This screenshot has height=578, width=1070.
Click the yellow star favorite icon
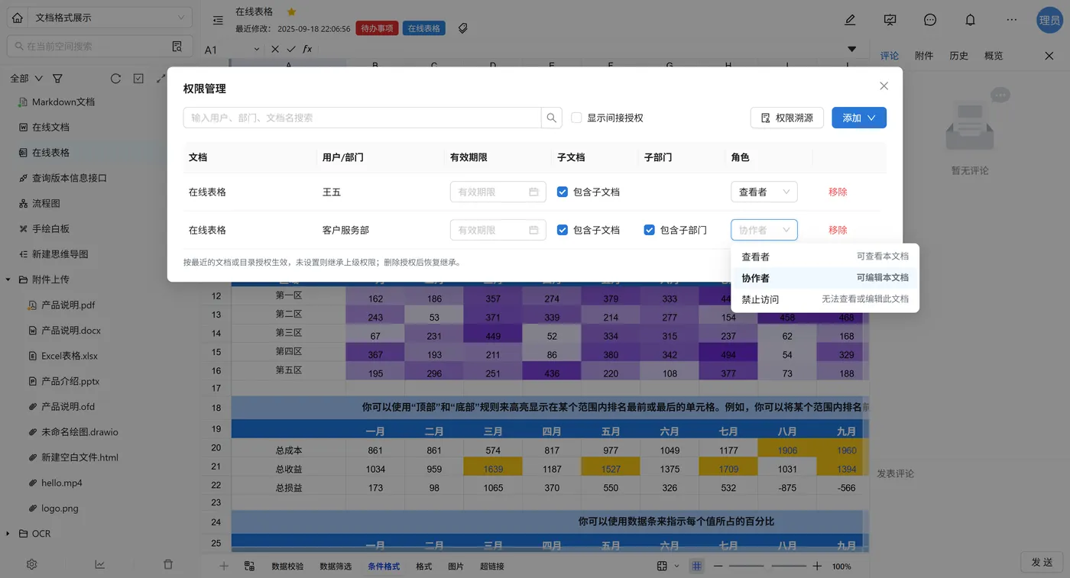click(291, 11)
